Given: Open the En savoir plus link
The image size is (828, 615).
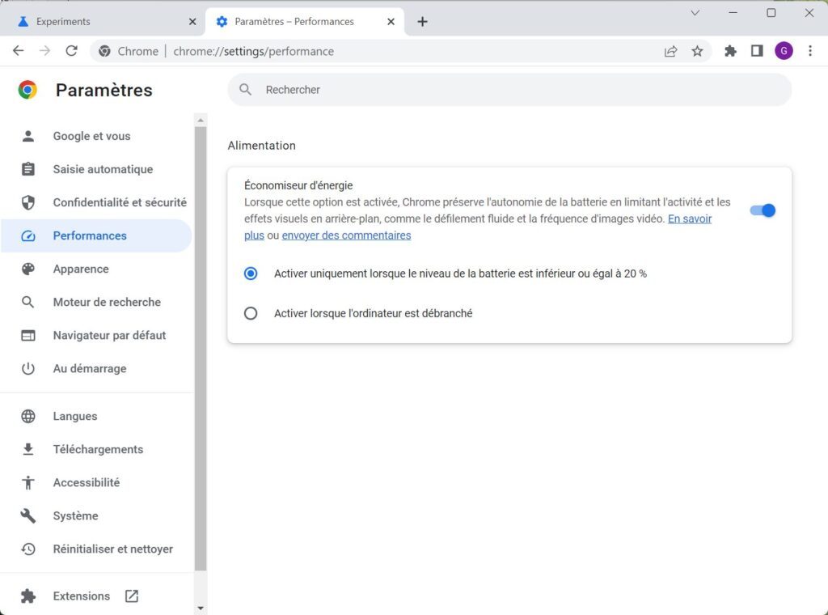Looking at the screenshot, I should pyautogui.click(x=690, y=218).
